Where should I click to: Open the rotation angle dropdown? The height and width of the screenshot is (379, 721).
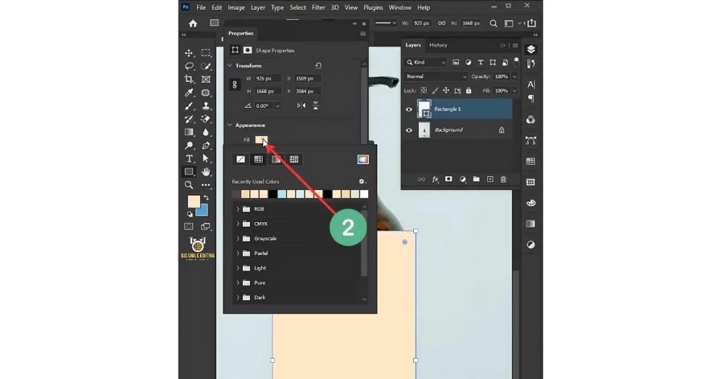tap(277, 106)
